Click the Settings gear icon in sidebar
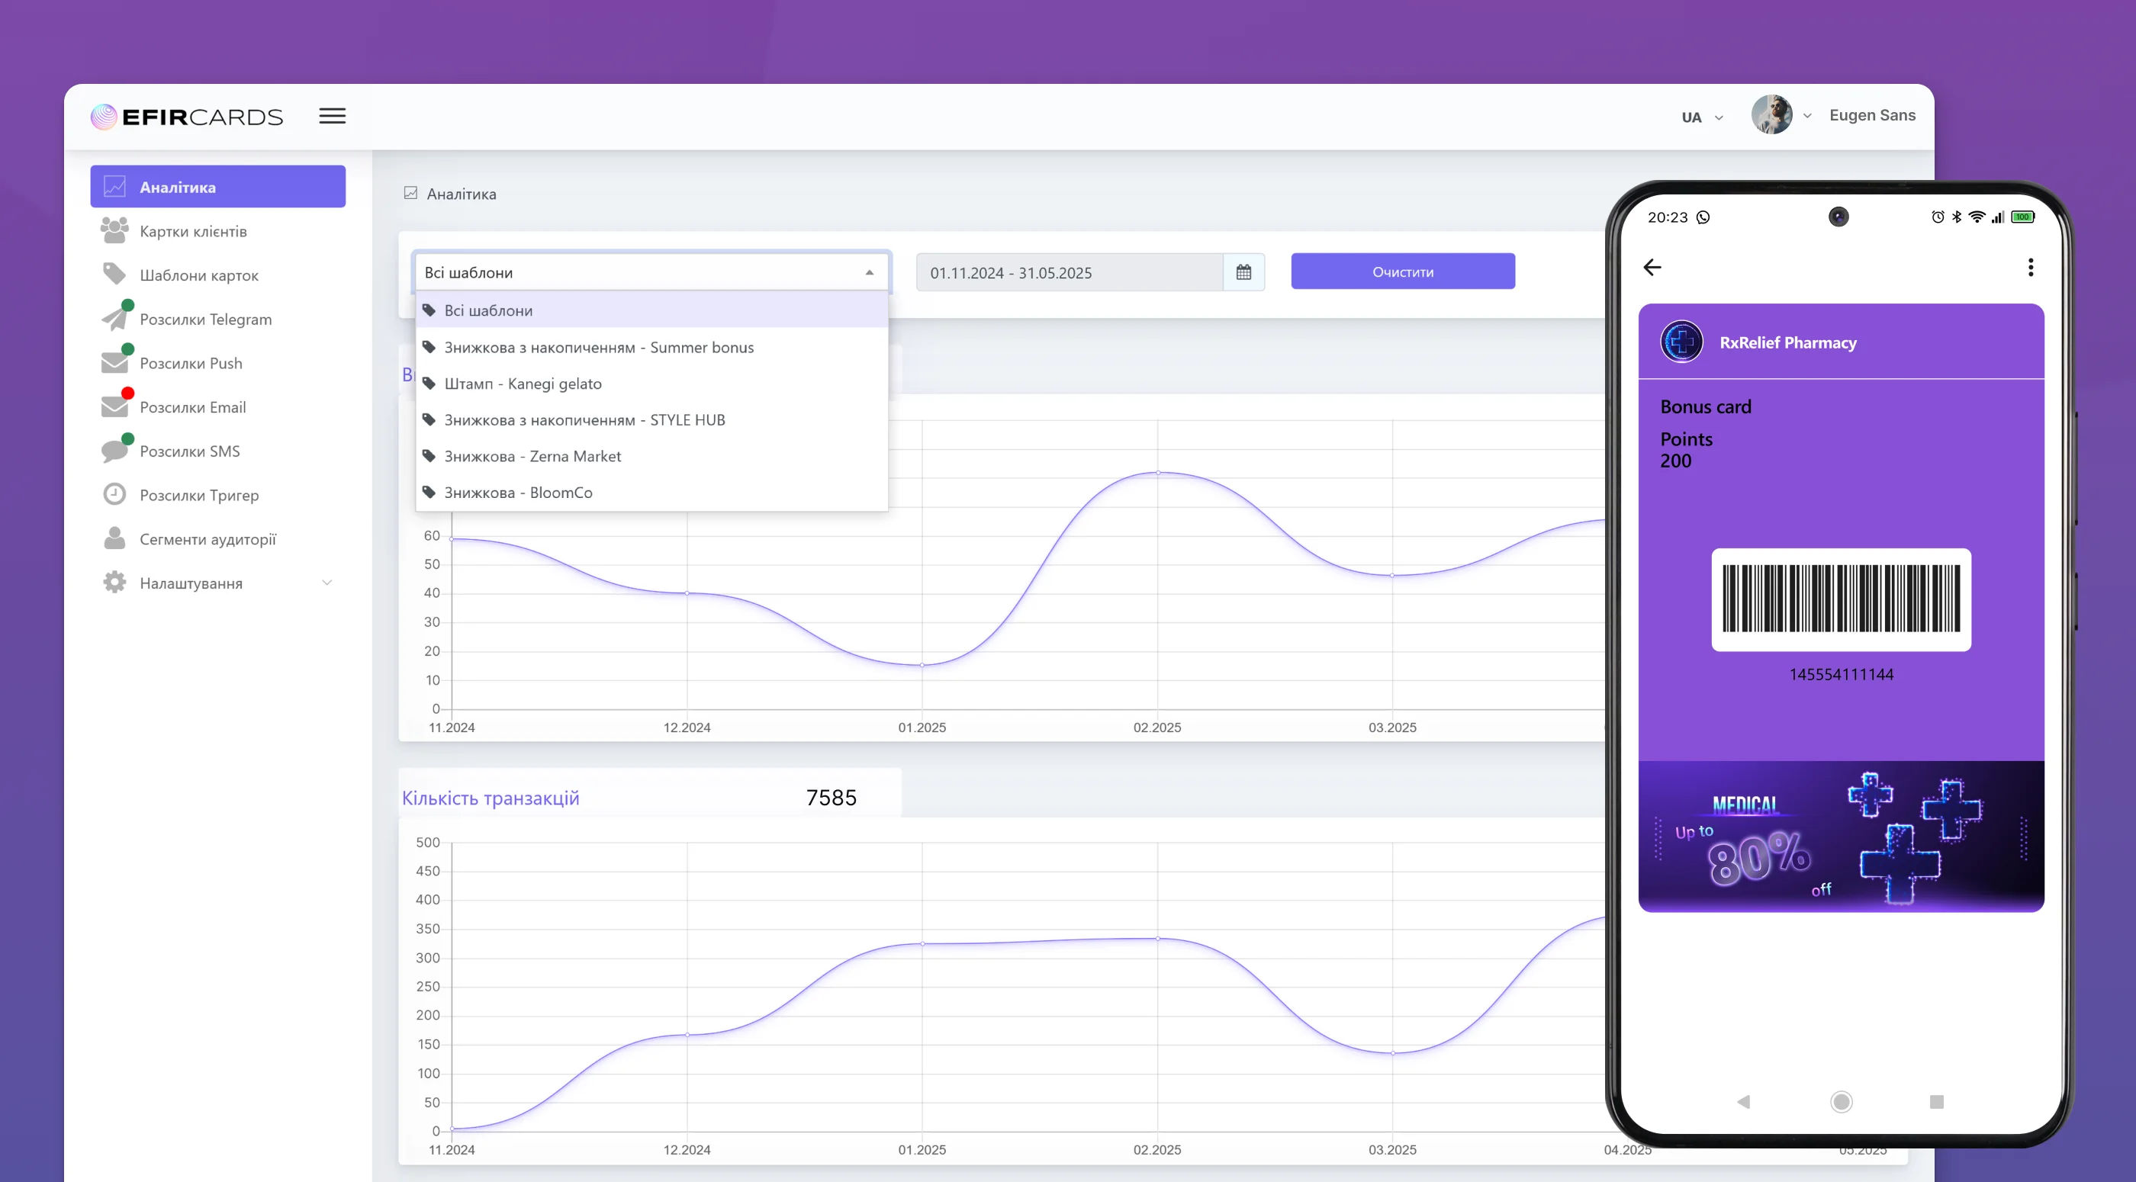 114,583
